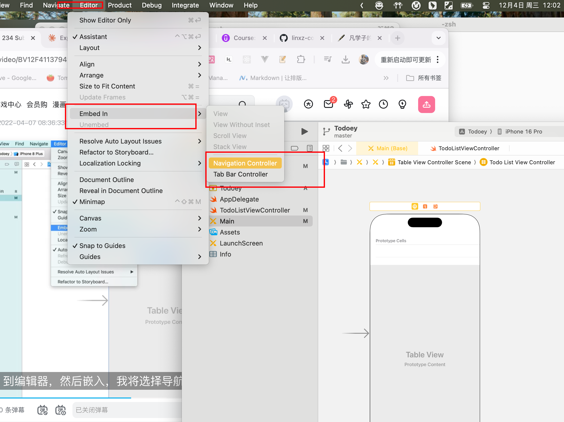Open the All Bookmarks folder button

point(424,78)
